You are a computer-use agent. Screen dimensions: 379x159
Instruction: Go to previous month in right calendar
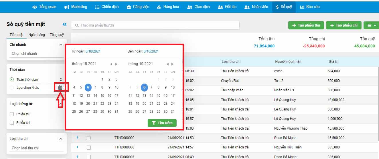167,64
